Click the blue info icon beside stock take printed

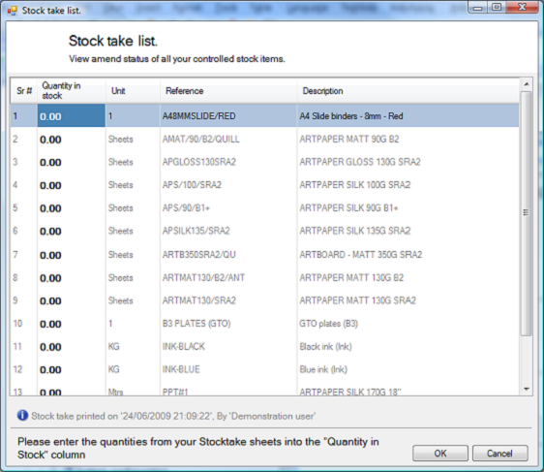pos(22,416)
